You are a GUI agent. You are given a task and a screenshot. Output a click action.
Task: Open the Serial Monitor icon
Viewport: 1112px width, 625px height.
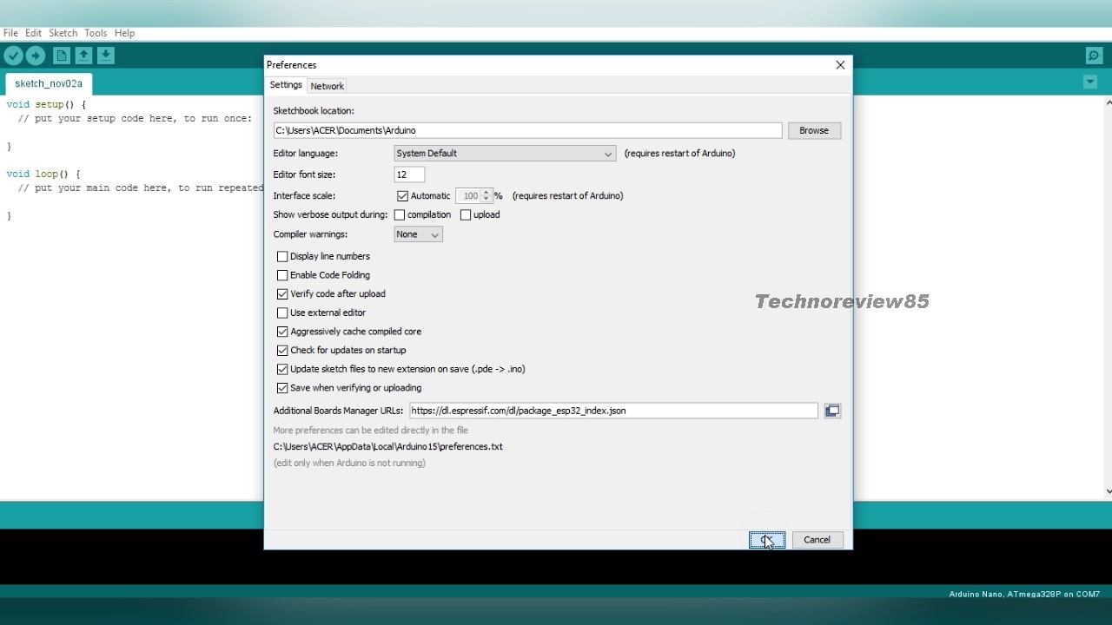click(1094, 56)
